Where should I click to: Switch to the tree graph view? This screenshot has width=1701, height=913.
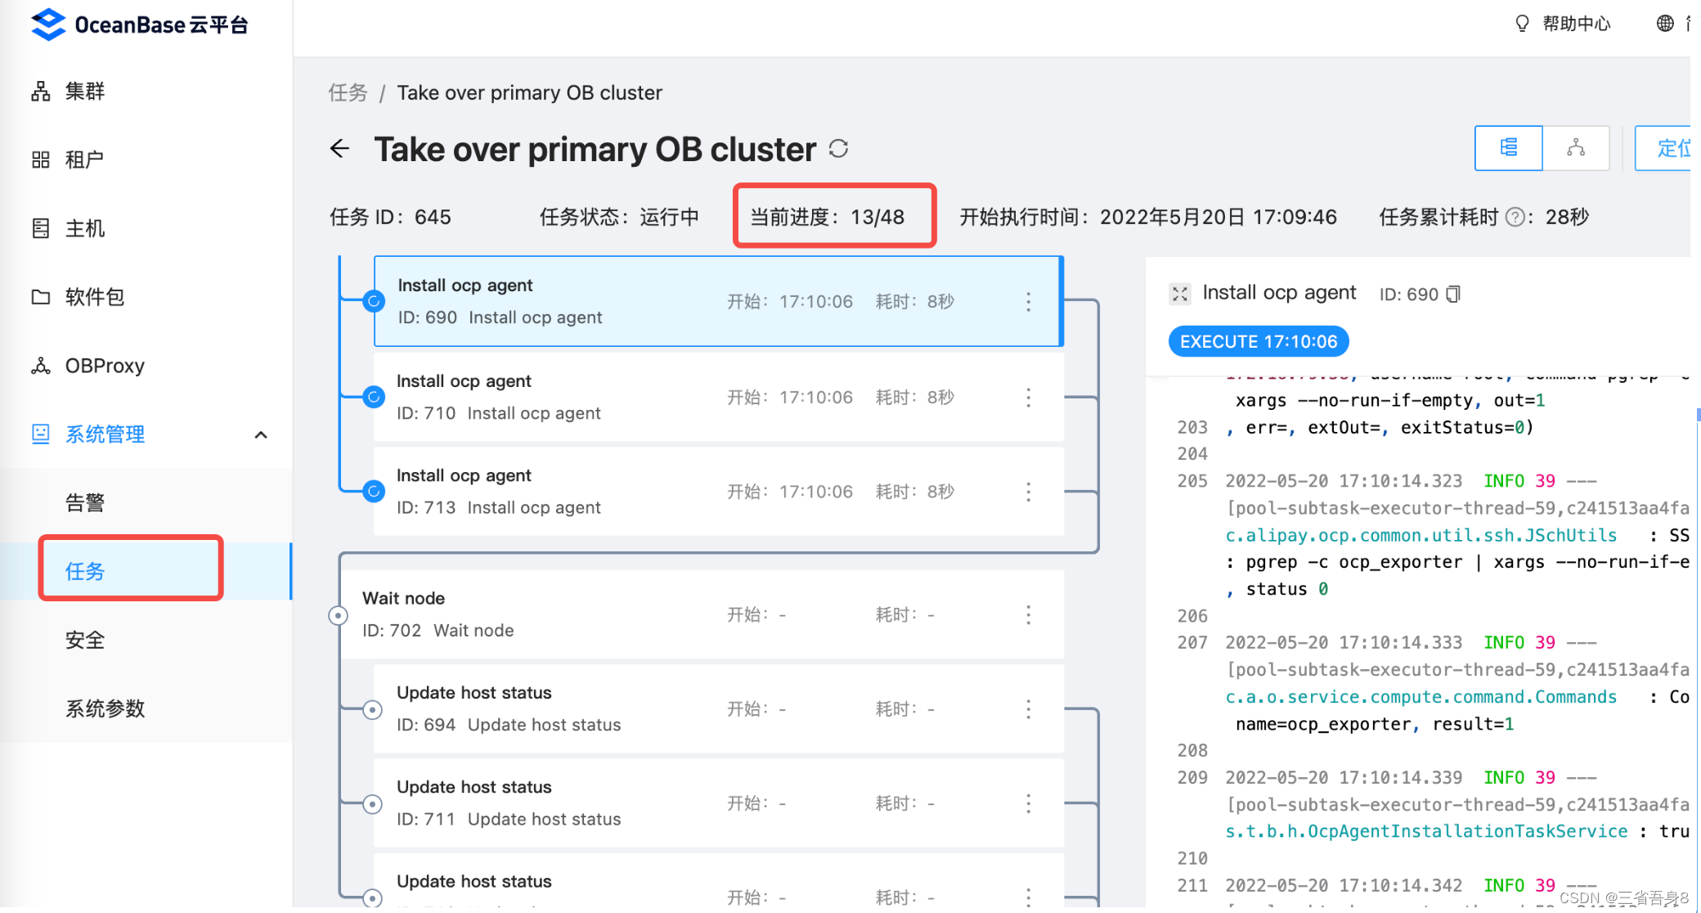coord(1576,148)
